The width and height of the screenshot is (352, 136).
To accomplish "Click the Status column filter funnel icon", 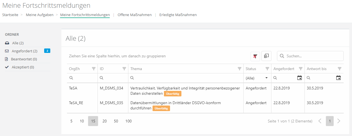I will [267, 69].
